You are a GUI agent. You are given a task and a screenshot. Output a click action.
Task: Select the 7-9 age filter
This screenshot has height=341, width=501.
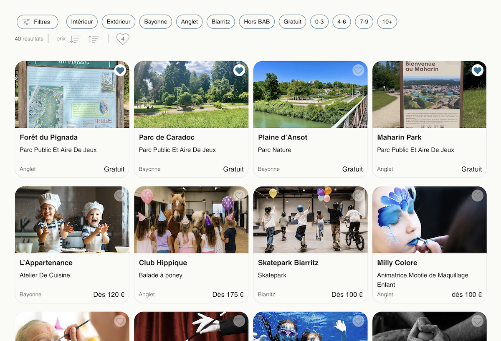click(x=364, y=22)
